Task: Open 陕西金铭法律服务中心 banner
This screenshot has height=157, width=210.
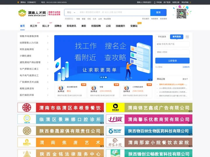Action: pyautogui.click(x=61, y=153)
